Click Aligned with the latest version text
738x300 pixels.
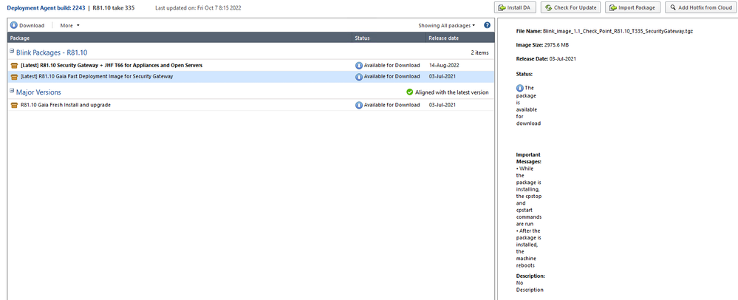pyautogui.click(x=452, y=92)
